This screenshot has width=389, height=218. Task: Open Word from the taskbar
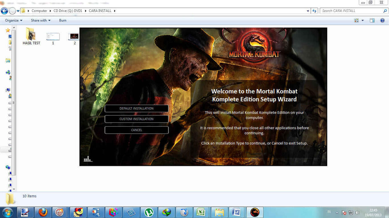pos(236,212)
